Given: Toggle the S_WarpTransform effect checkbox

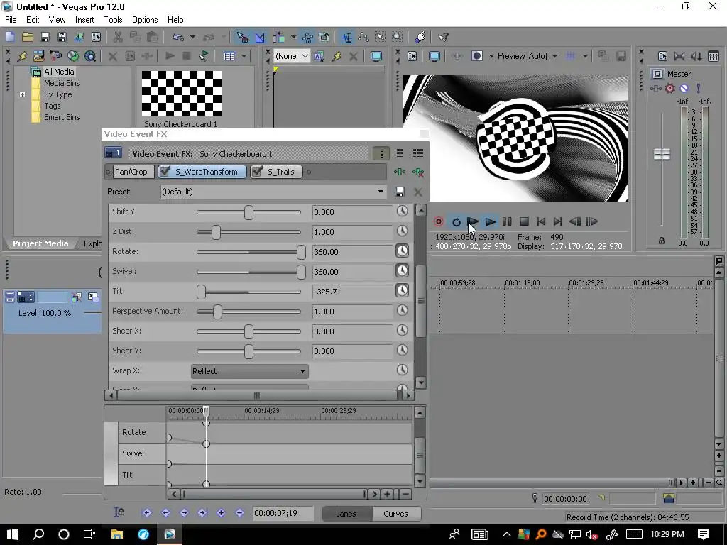Looking at the screenshot, I should [164, 172].
